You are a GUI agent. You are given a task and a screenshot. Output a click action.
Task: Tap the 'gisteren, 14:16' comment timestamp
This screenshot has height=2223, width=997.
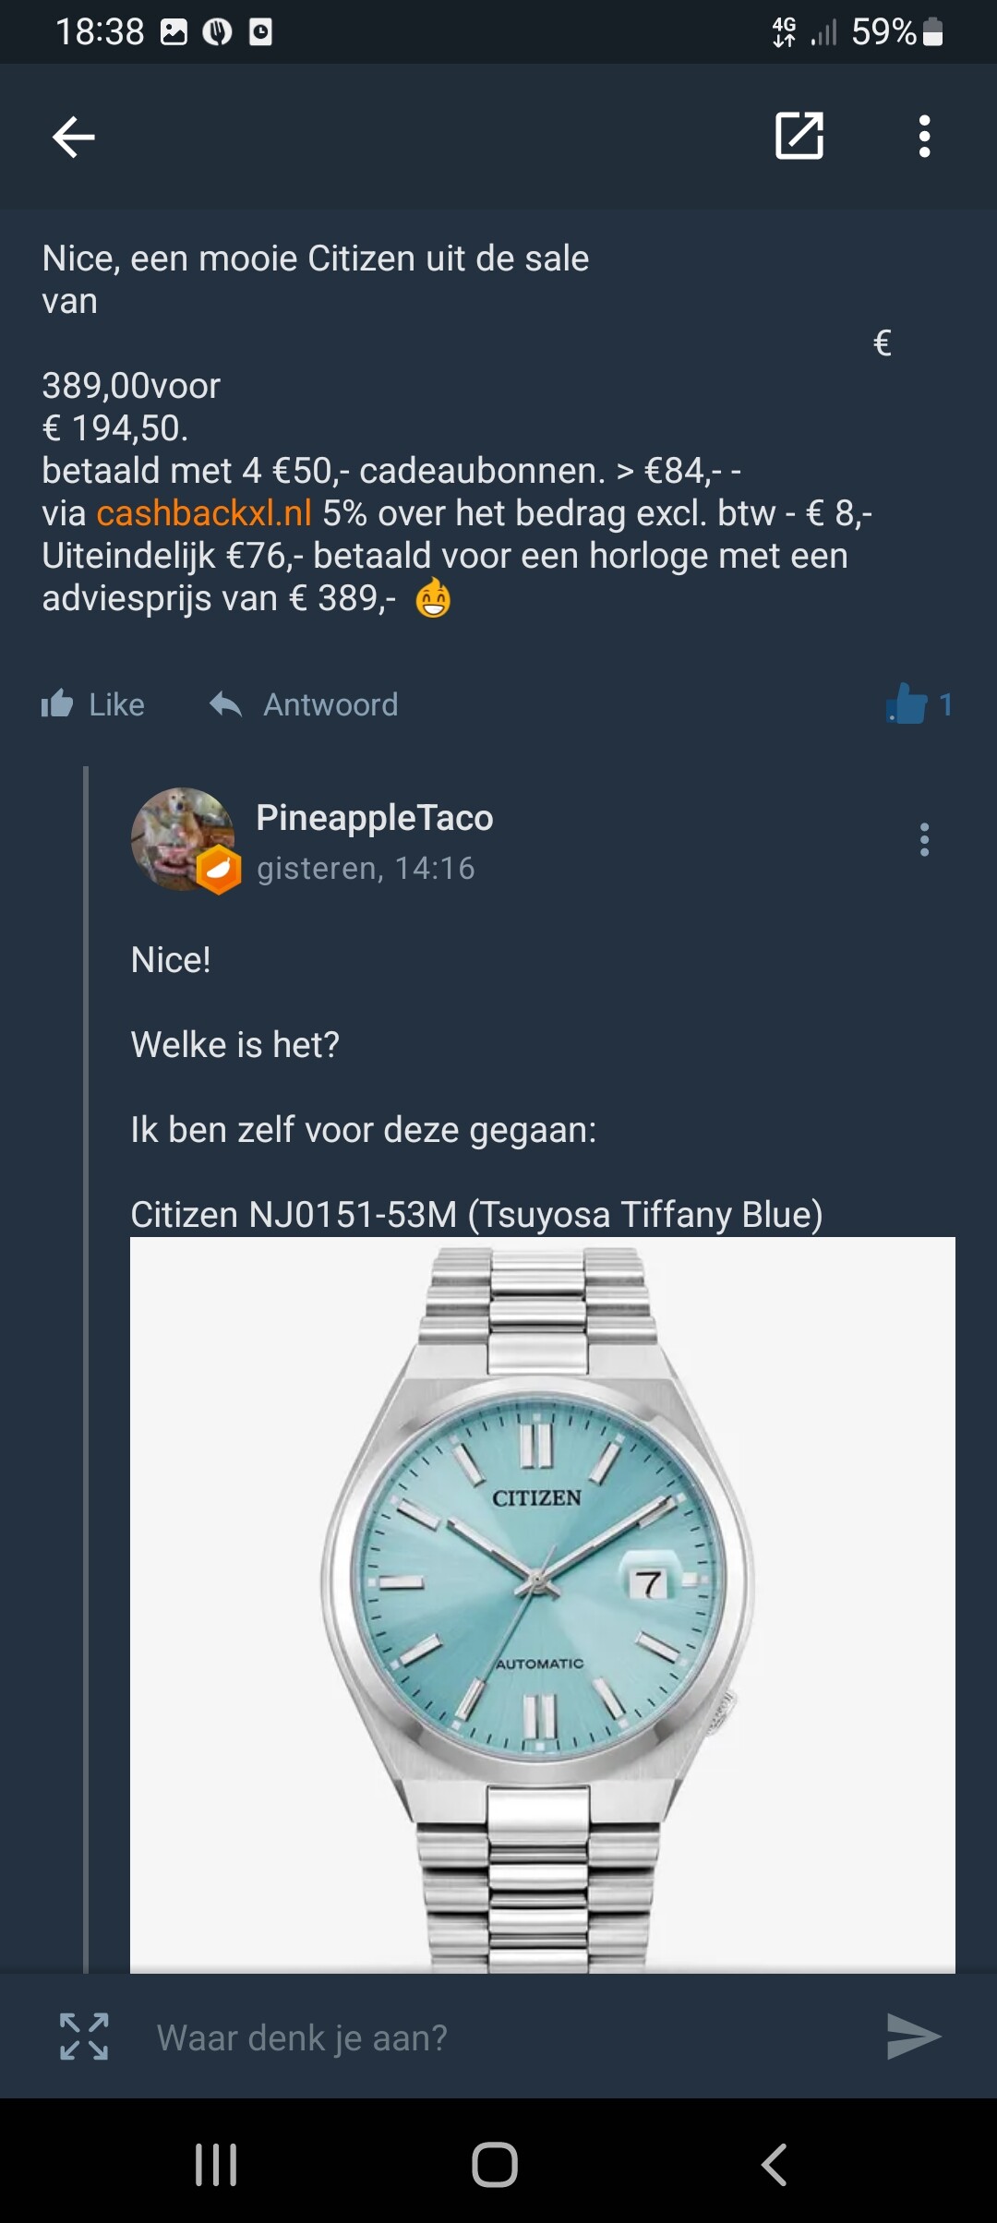366,868
